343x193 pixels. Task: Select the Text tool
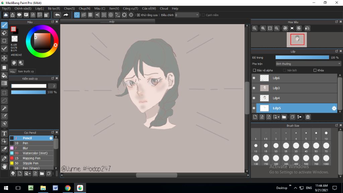(x=4, y=133)
